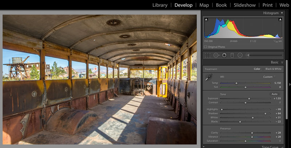The height and width of the screenshot is (148, 291).
Task: Go to the Map module
Action: coord(204,5)
